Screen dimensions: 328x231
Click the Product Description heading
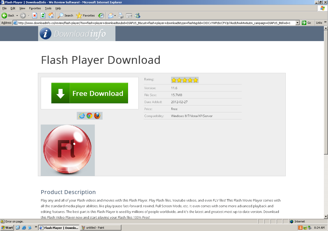point(68,192)
